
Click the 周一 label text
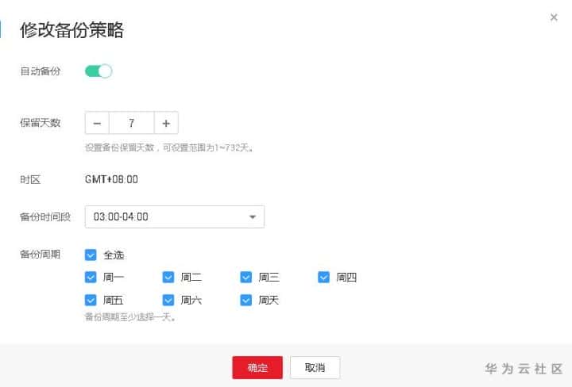[x=114, y=278]
